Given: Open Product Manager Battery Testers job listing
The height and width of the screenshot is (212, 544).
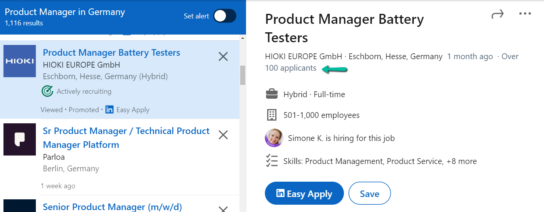Looking at the screenshot, I should click(111, 53).
